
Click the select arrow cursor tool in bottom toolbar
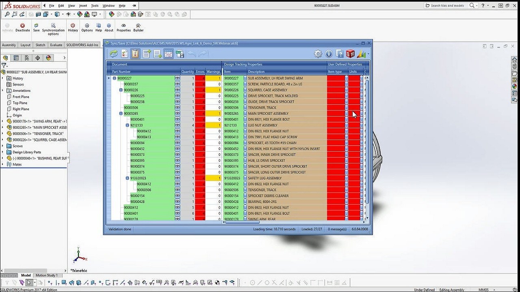tap(28, 283)
